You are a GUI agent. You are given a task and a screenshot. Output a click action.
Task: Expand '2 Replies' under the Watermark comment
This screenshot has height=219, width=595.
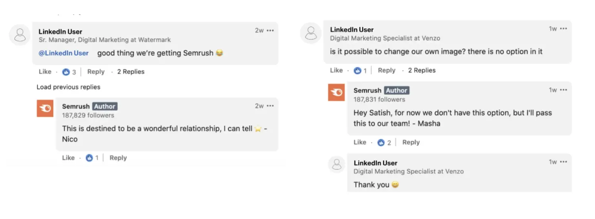coord(131,72)
